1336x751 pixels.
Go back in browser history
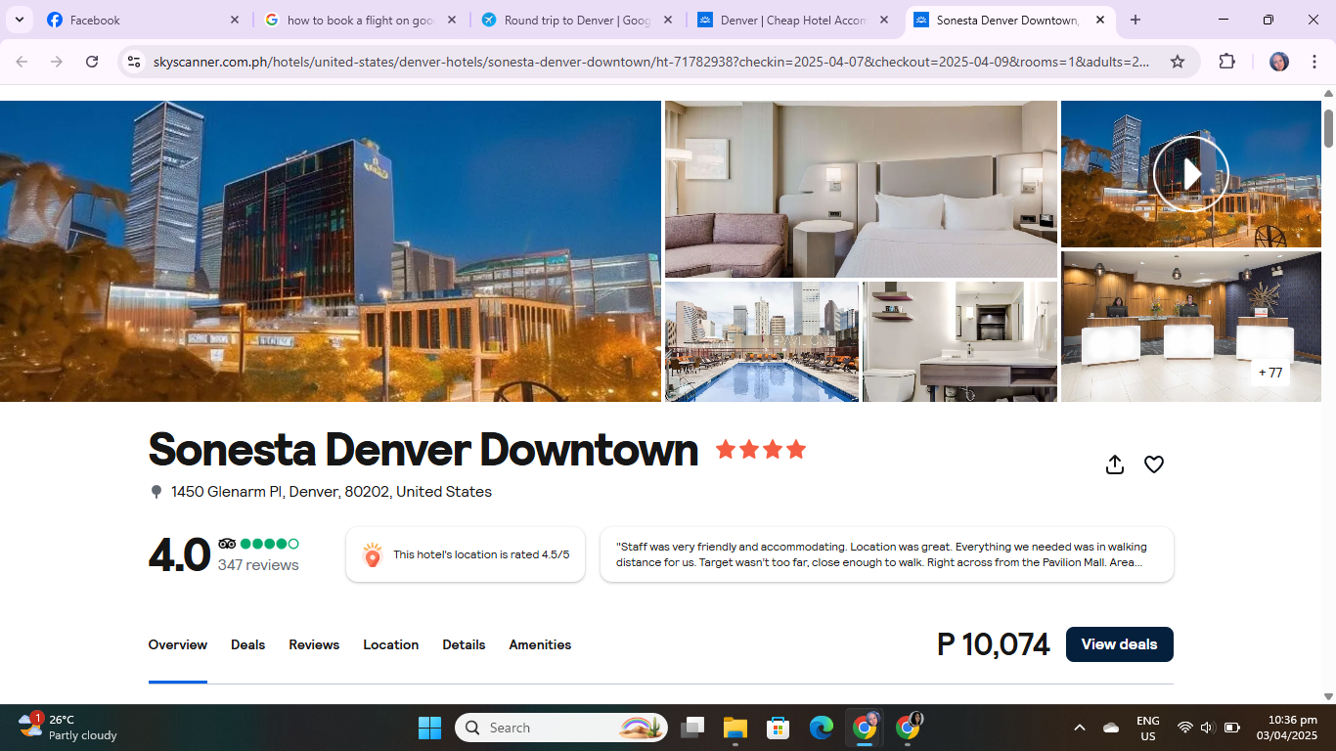pyautogui.click(x=22, y=62)
